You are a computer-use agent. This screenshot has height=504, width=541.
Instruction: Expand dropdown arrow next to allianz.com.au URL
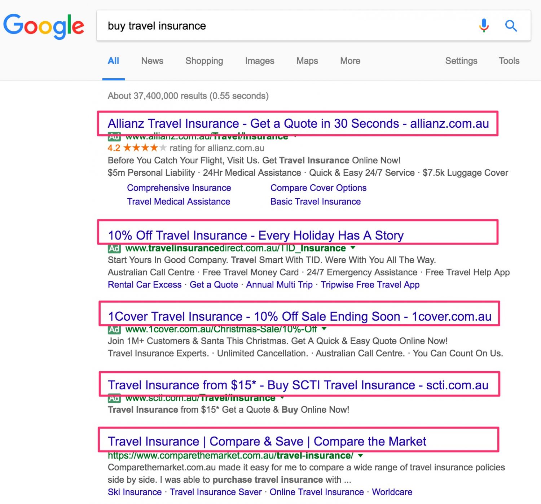click(x=295, y=136)
